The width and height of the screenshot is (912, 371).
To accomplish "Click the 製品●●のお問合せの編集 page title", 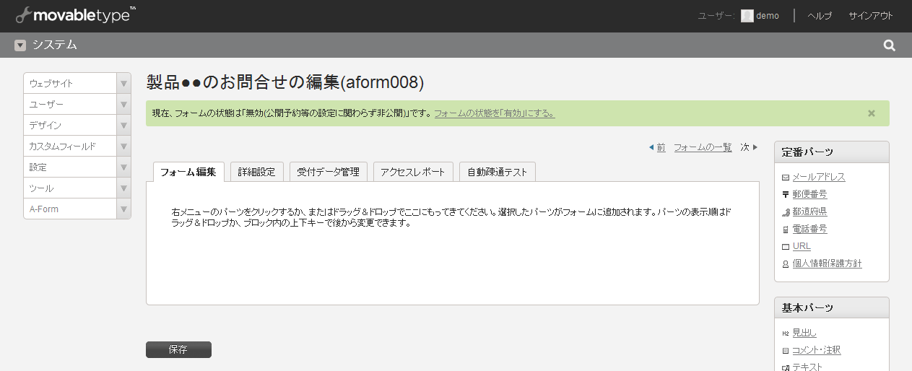I will click(x=285, y=83).
